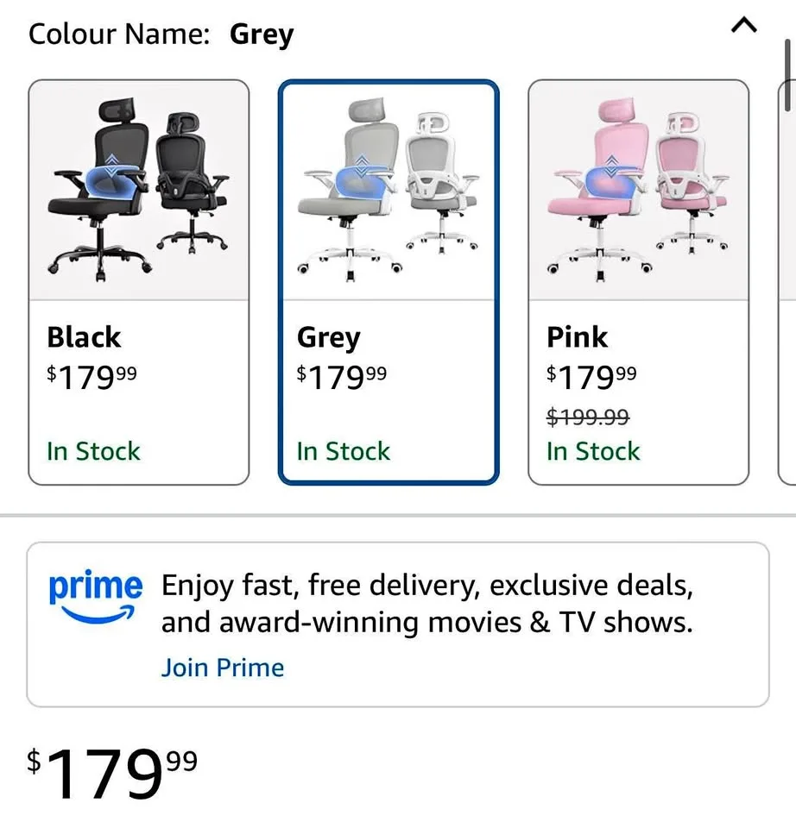
Task: Choose the Pink chair colour option
Action: 639,283
